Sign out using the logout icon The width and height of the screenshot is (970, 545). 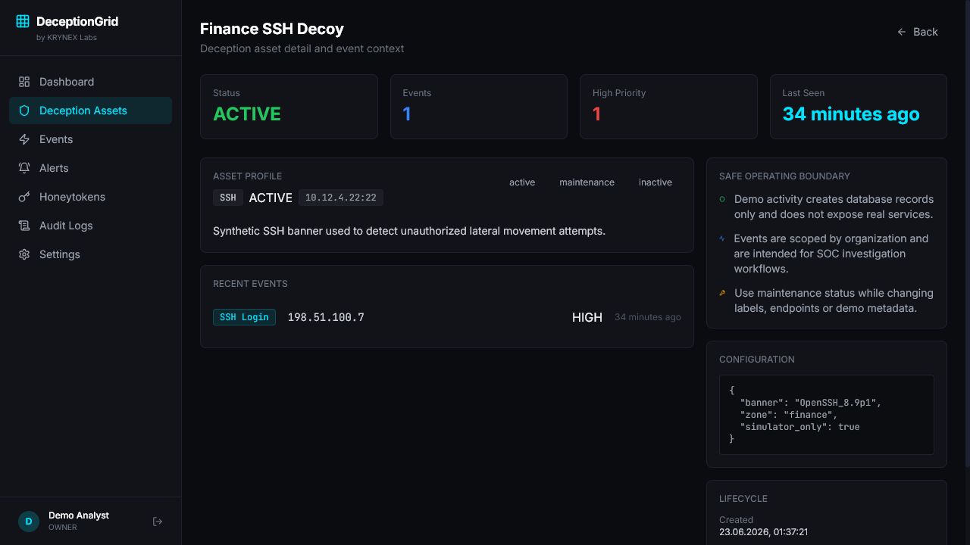(x=158, y=522)
